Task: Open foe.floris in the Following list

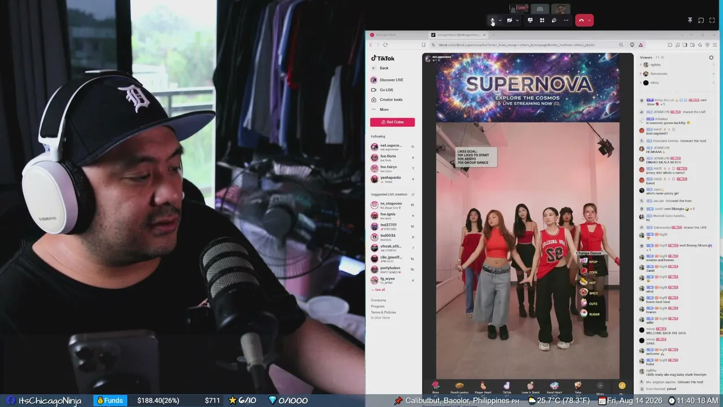Action: point(393,158)
